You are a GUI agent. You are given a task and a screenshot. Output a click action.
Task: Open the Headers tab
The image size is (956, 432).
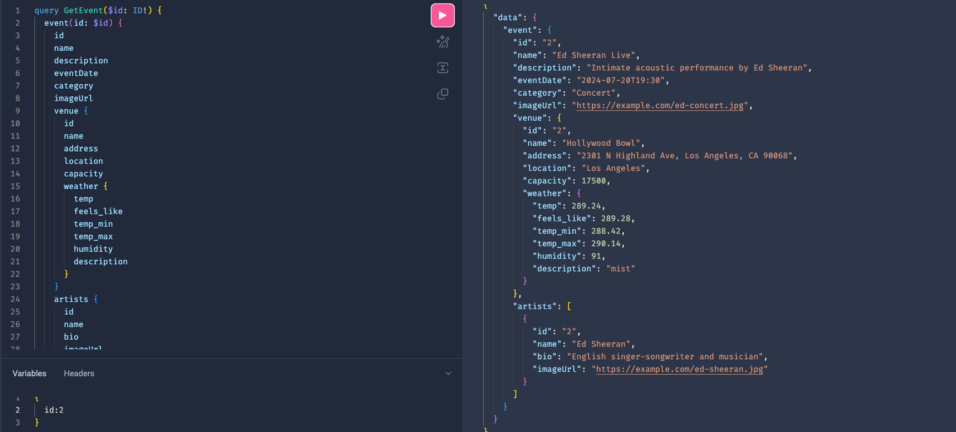coord(79,373)
